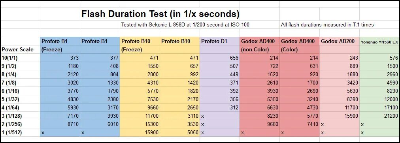Select the T.1 times note cell

pyautogui.click(x=327, y=25)
